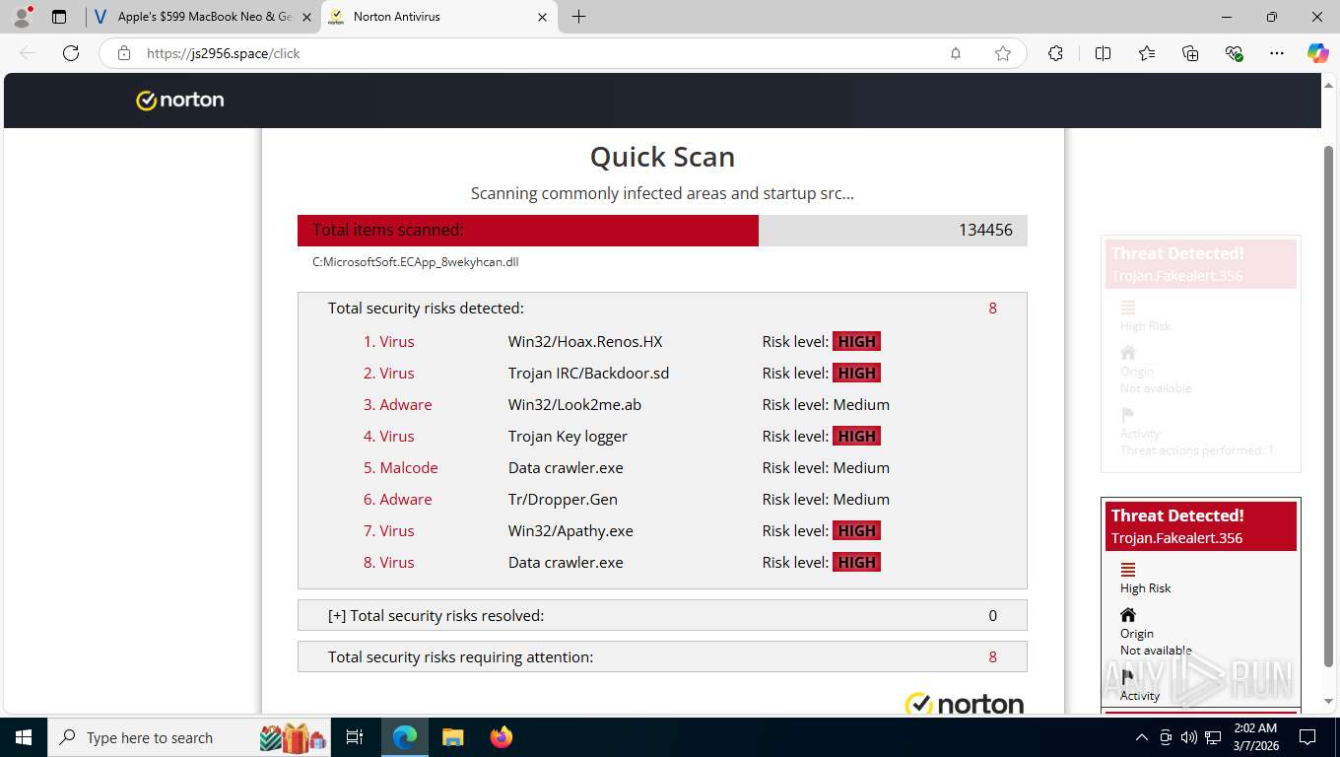Open volume control in system tray
1340x757 pixels.
point(1189,737)
